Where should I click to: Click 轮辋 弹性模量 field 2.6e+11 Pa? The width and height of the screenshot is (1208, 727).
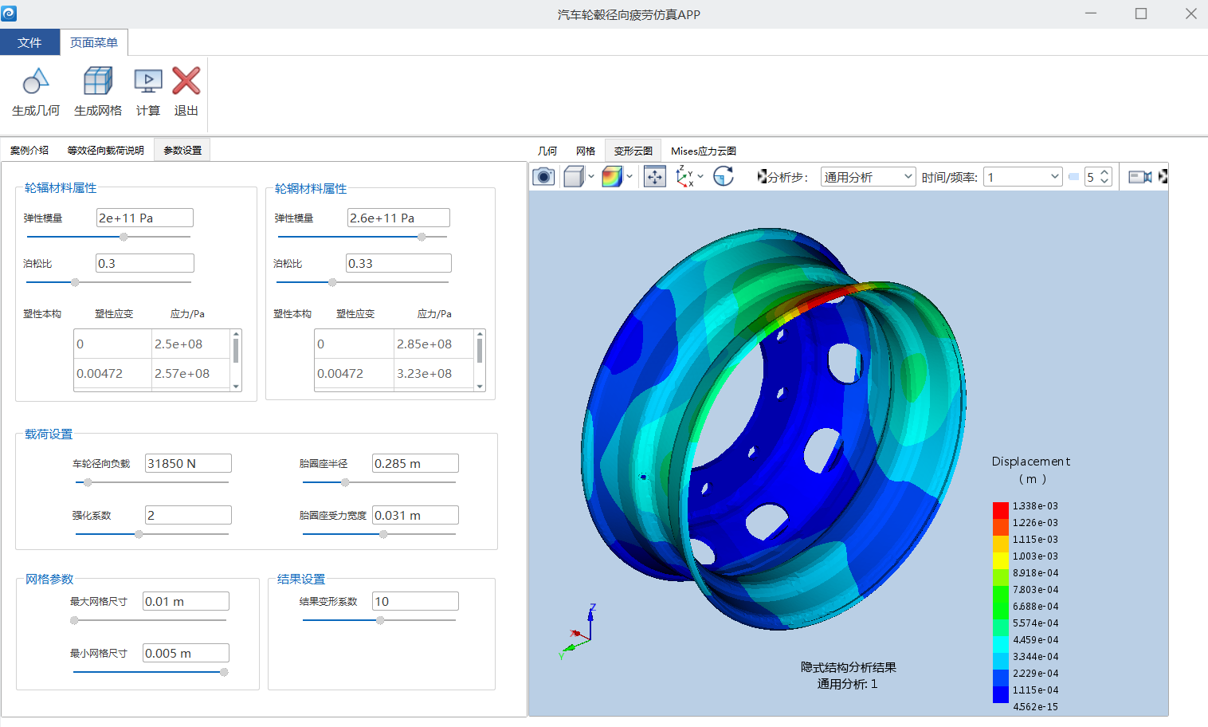pos(398,218)
